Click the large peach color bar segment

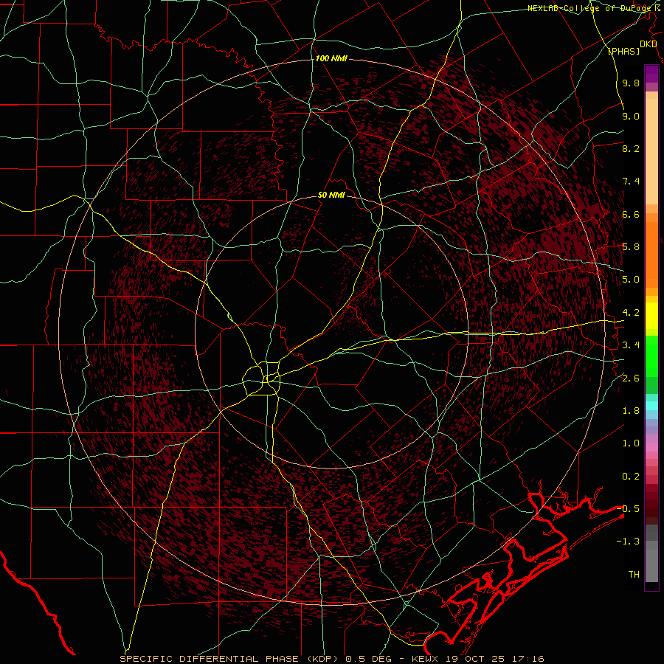tap(651, 151)
